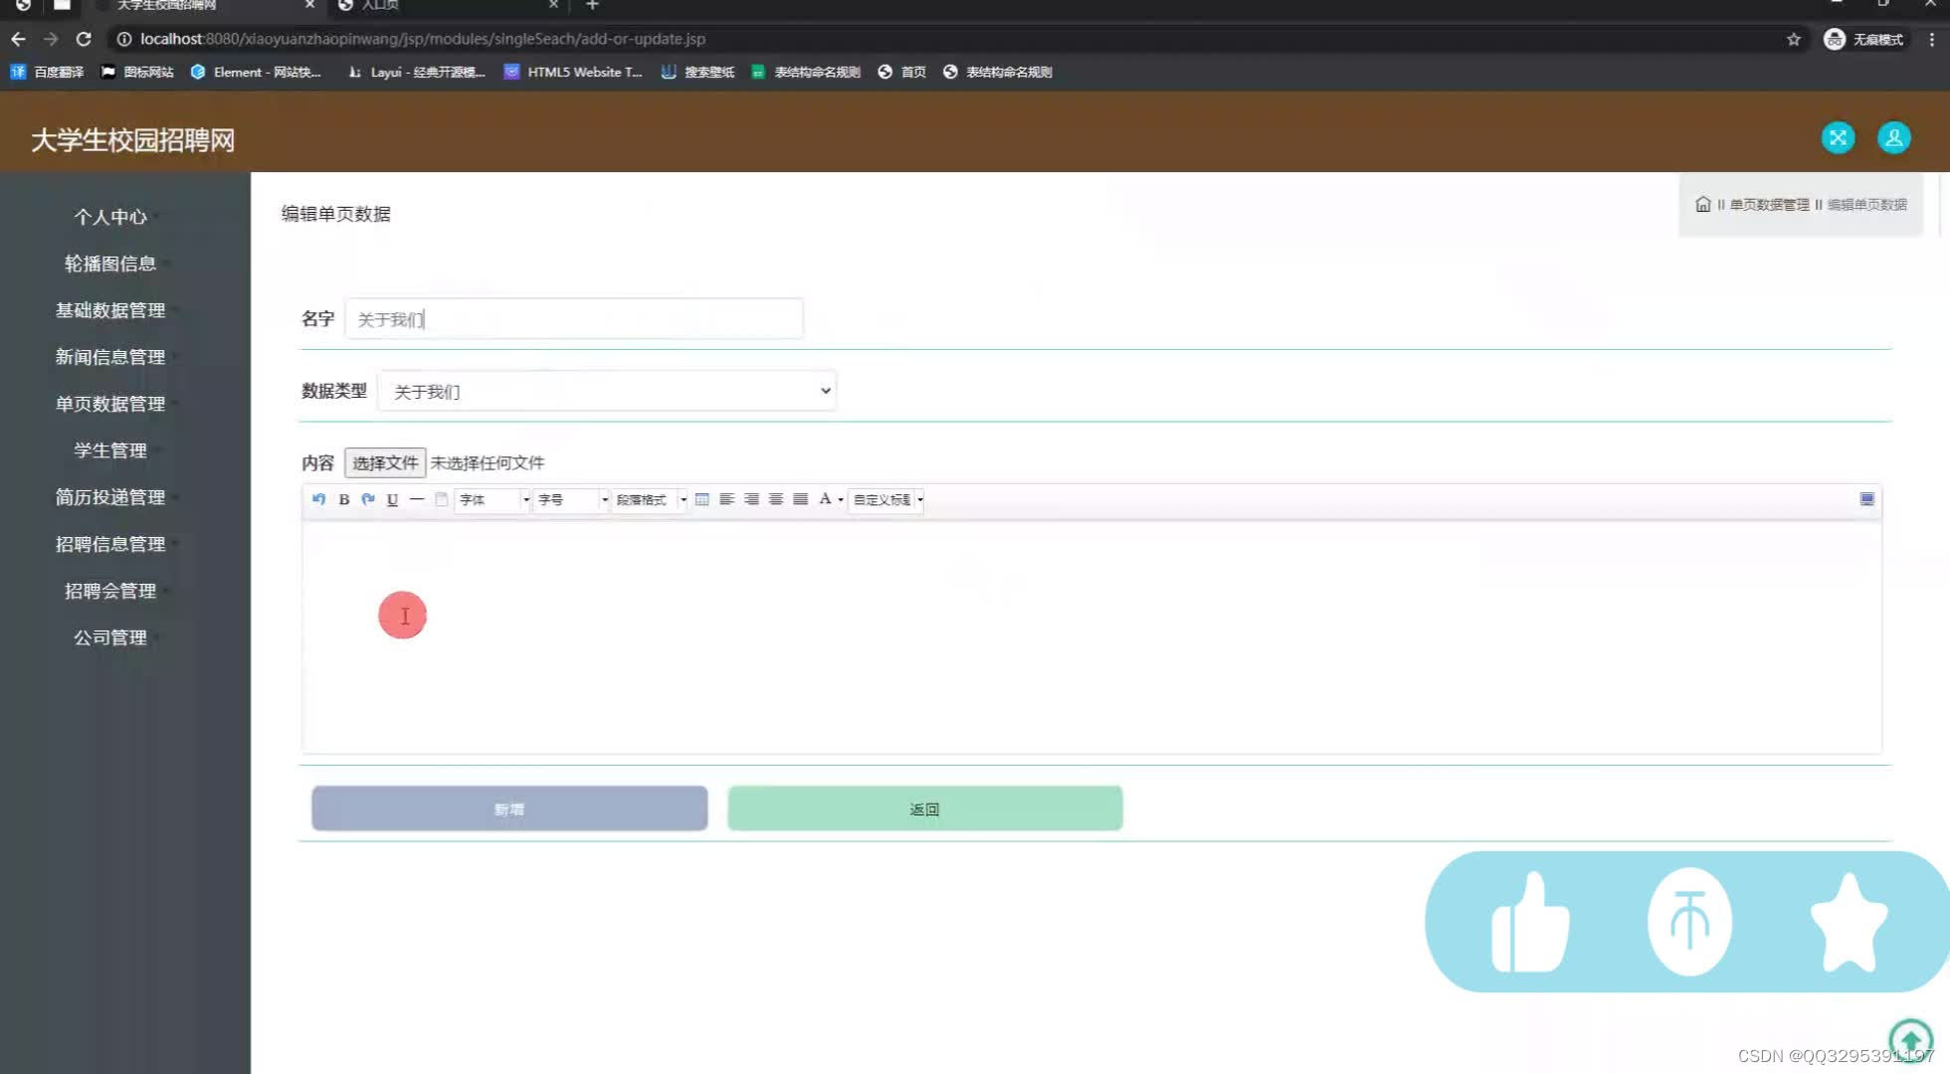This screenshot has width=1950, height=1074.
Task: Click the 大学生校园招聘网 site title
Action: (x=132, y=140)
